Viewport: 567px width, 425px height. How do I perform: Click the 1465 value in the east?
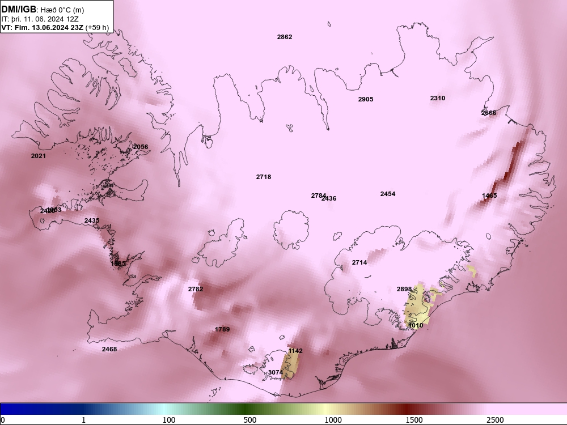click(x=489, y=195)
